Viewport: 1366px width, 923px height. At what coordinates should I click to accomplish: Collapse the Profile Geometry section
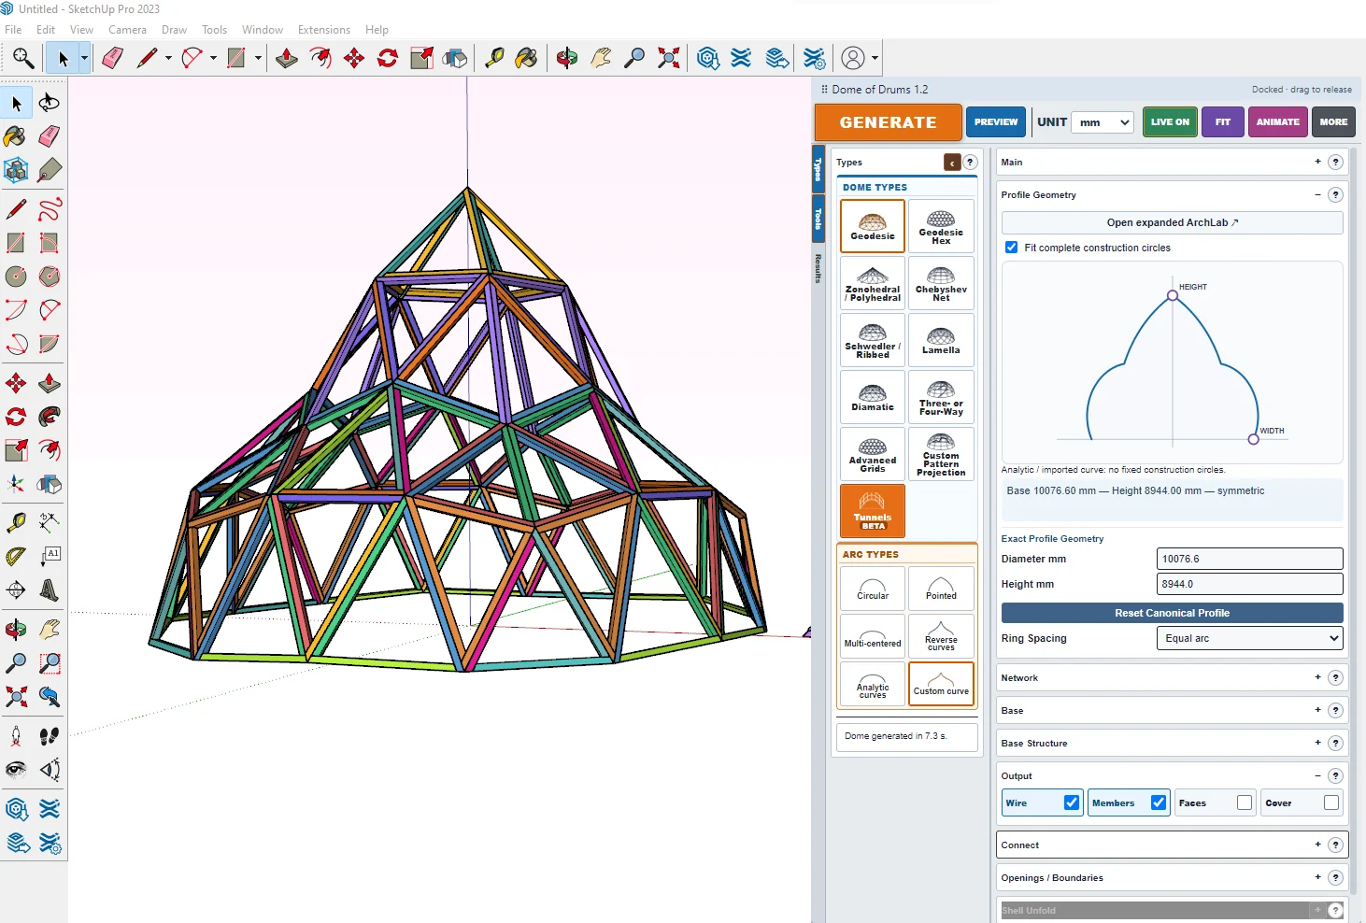click(1317, 194)
